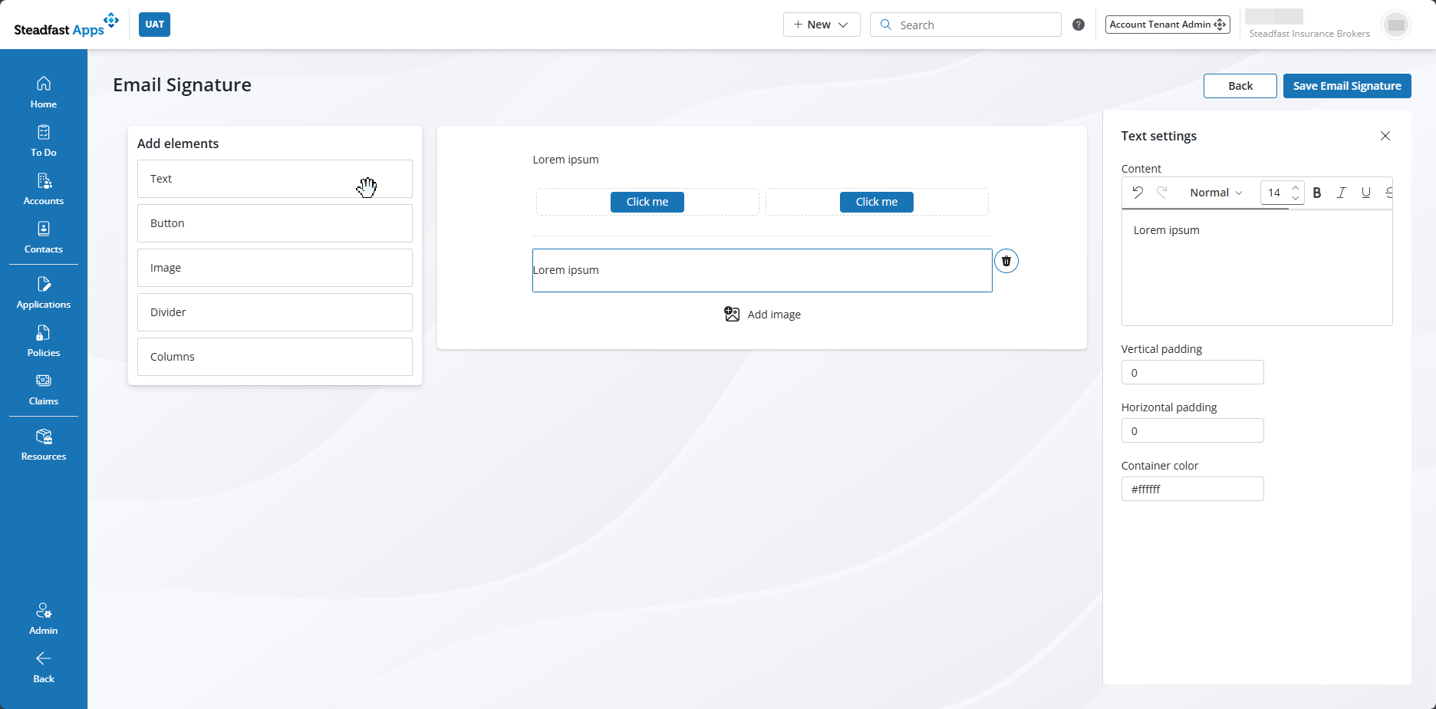Click the UAT environment badge
Image resolution: width=1436 pixels, height=709 pixels.
tap(155, 25)
